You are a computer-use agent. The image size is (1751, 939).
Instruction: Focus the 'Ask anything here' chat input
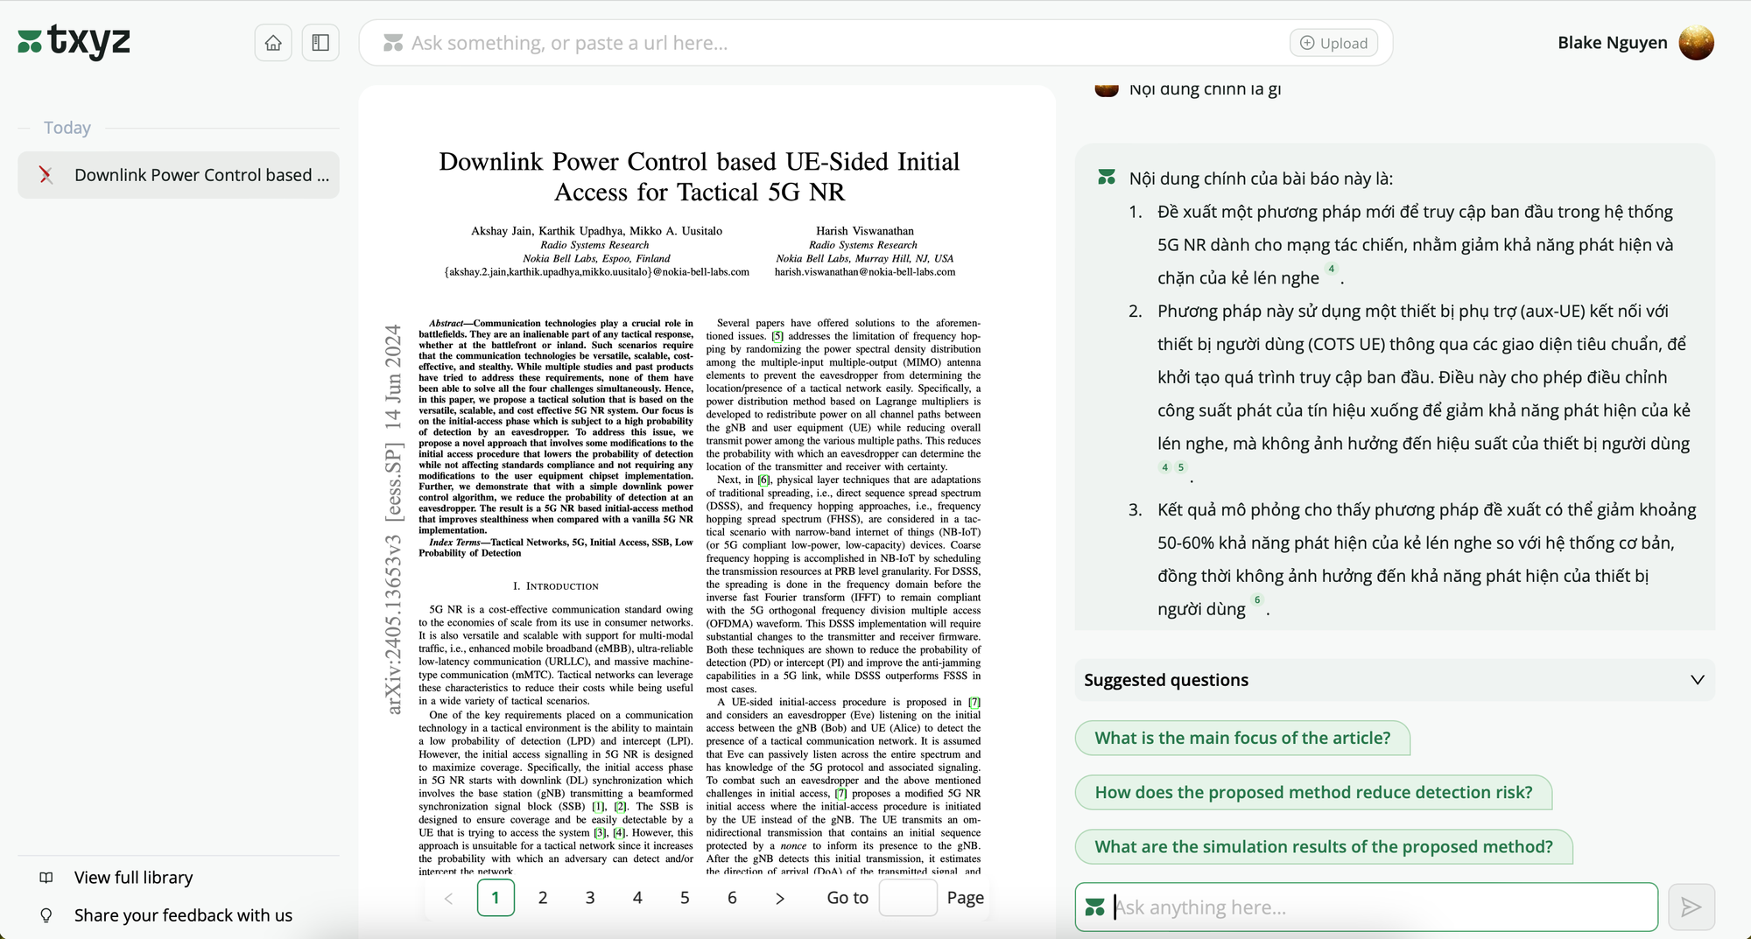(1367, 907)
